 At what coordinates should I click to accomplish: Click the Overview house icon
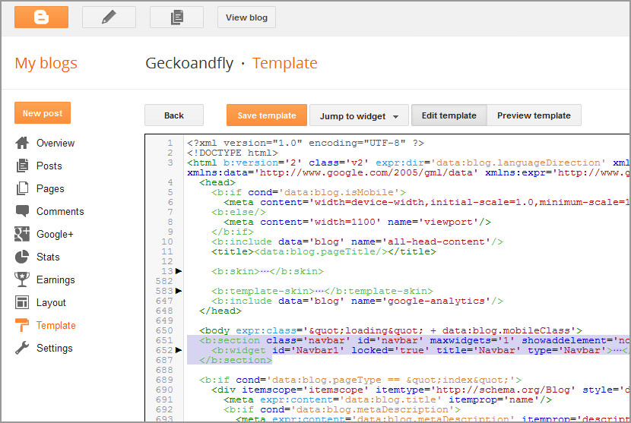pos(22,143)
